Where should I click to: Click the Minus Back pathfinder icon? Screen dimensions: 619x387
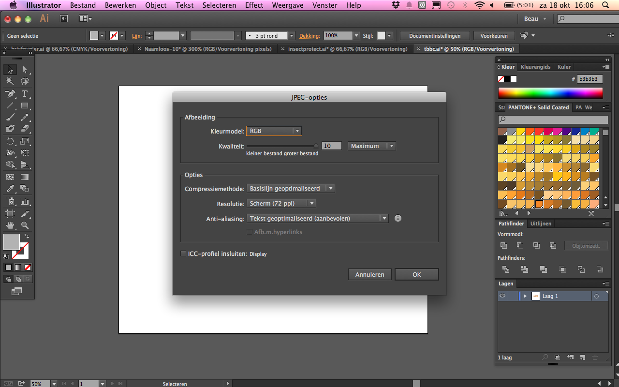click(600, 269)
